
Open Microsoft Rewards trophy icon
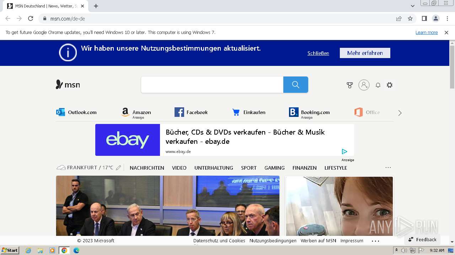tap(350, 85)
